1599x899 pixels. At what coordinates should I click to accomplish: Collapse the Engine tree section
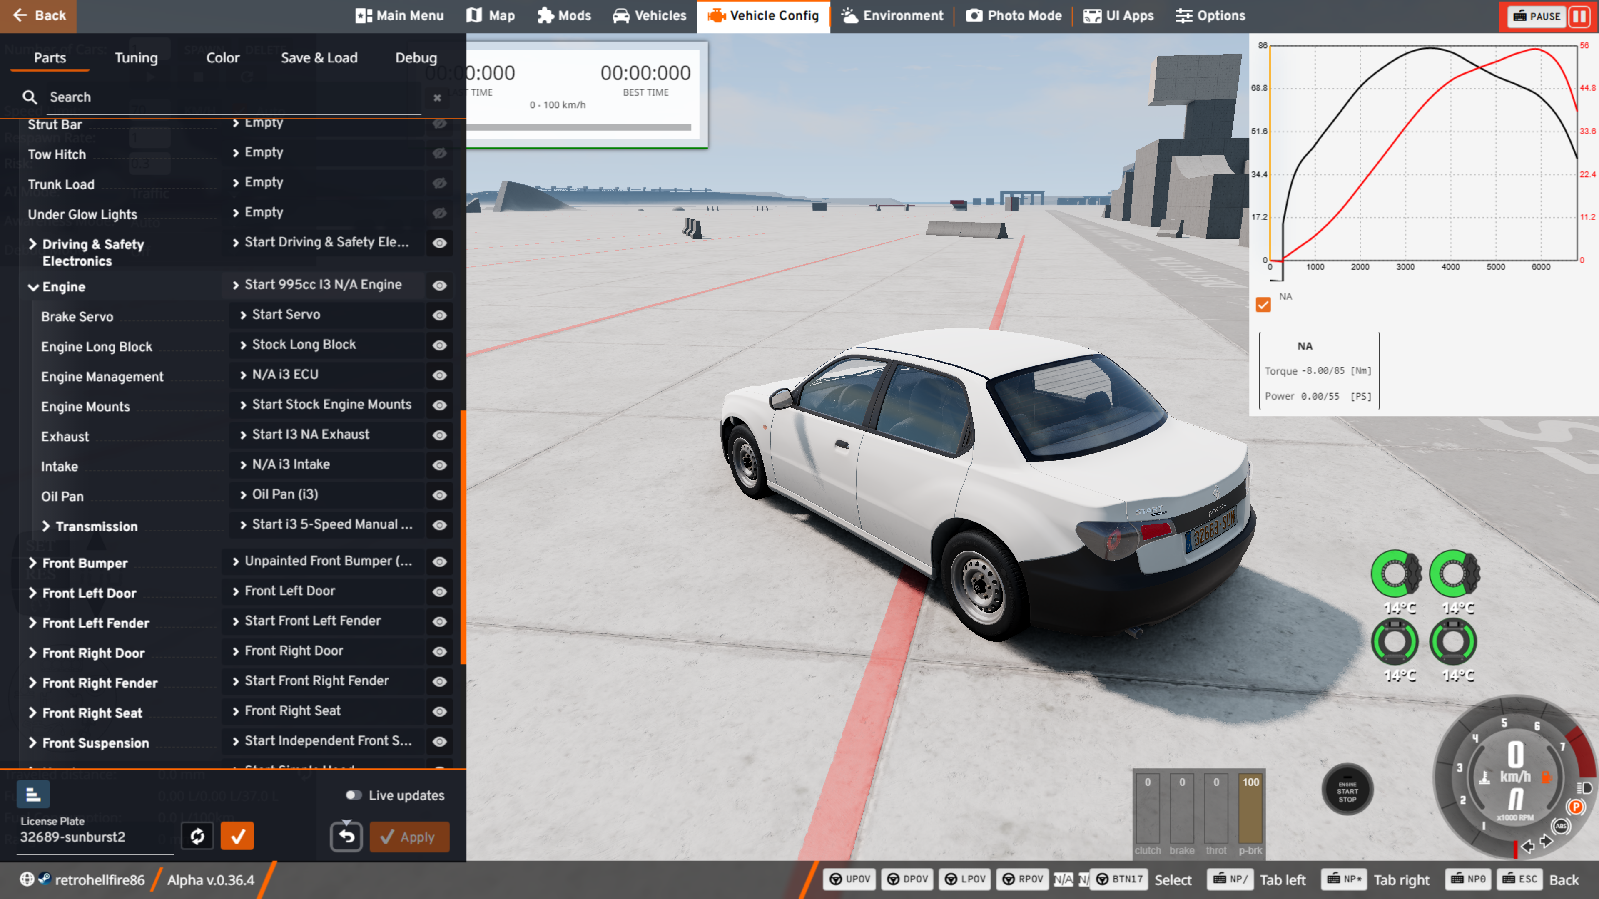coord(33,287)
